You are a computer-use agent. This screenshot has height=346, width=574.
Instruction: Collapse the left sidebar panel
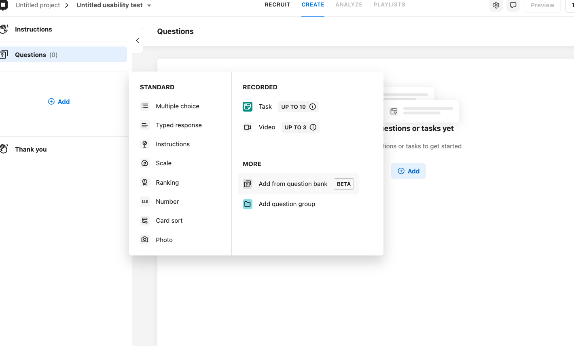point(138,40)
